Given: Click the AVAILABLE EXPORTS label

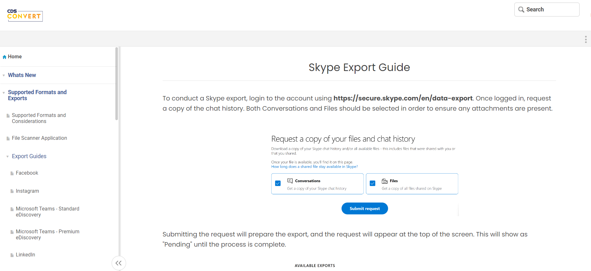Looking at the screenshot, I should coord(315,266).
